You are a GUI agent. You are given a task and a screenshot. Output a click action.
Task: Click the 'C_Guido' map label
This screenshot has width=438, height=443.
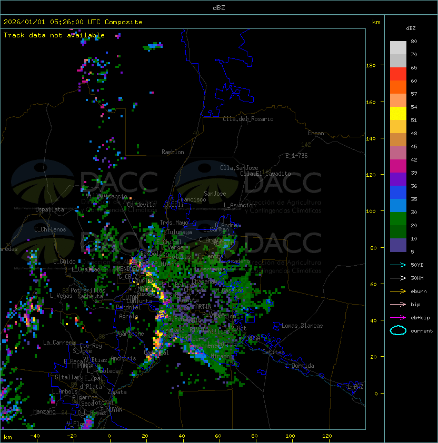(x=64, y=261)
